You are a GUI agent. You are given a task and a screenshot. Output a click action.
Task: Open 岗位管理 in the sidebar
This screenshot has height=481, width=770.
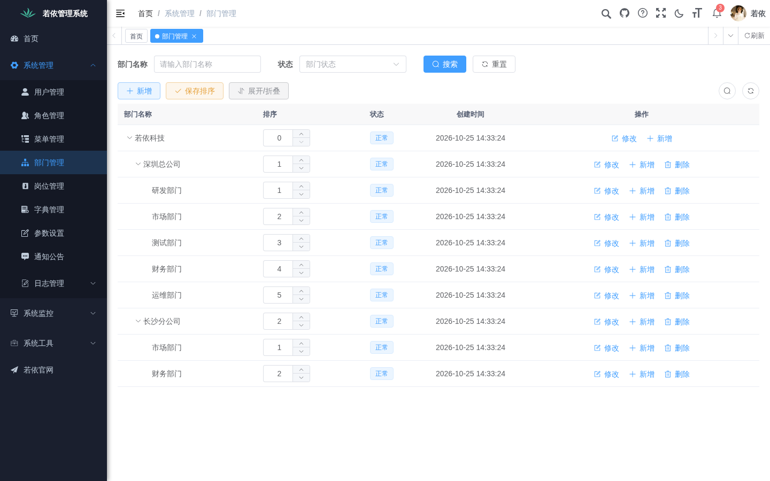pos(53,186)
